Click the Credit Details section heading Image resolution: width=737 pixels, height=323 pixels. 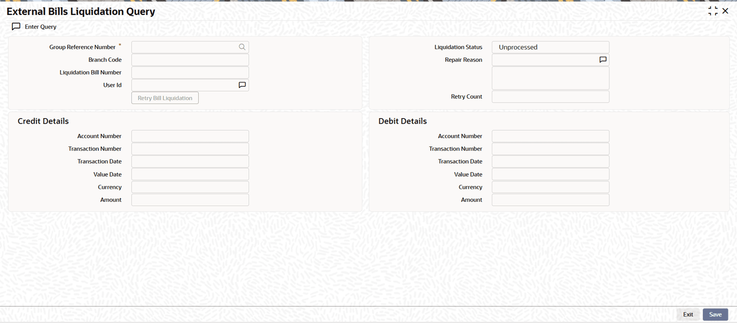[43, 121]
